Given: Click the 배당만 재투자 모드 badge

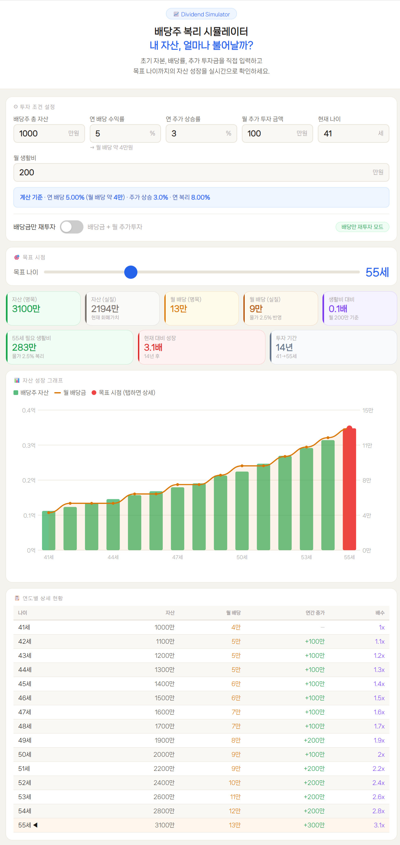Looking at the screenshot, I should [x=362, y=227].
